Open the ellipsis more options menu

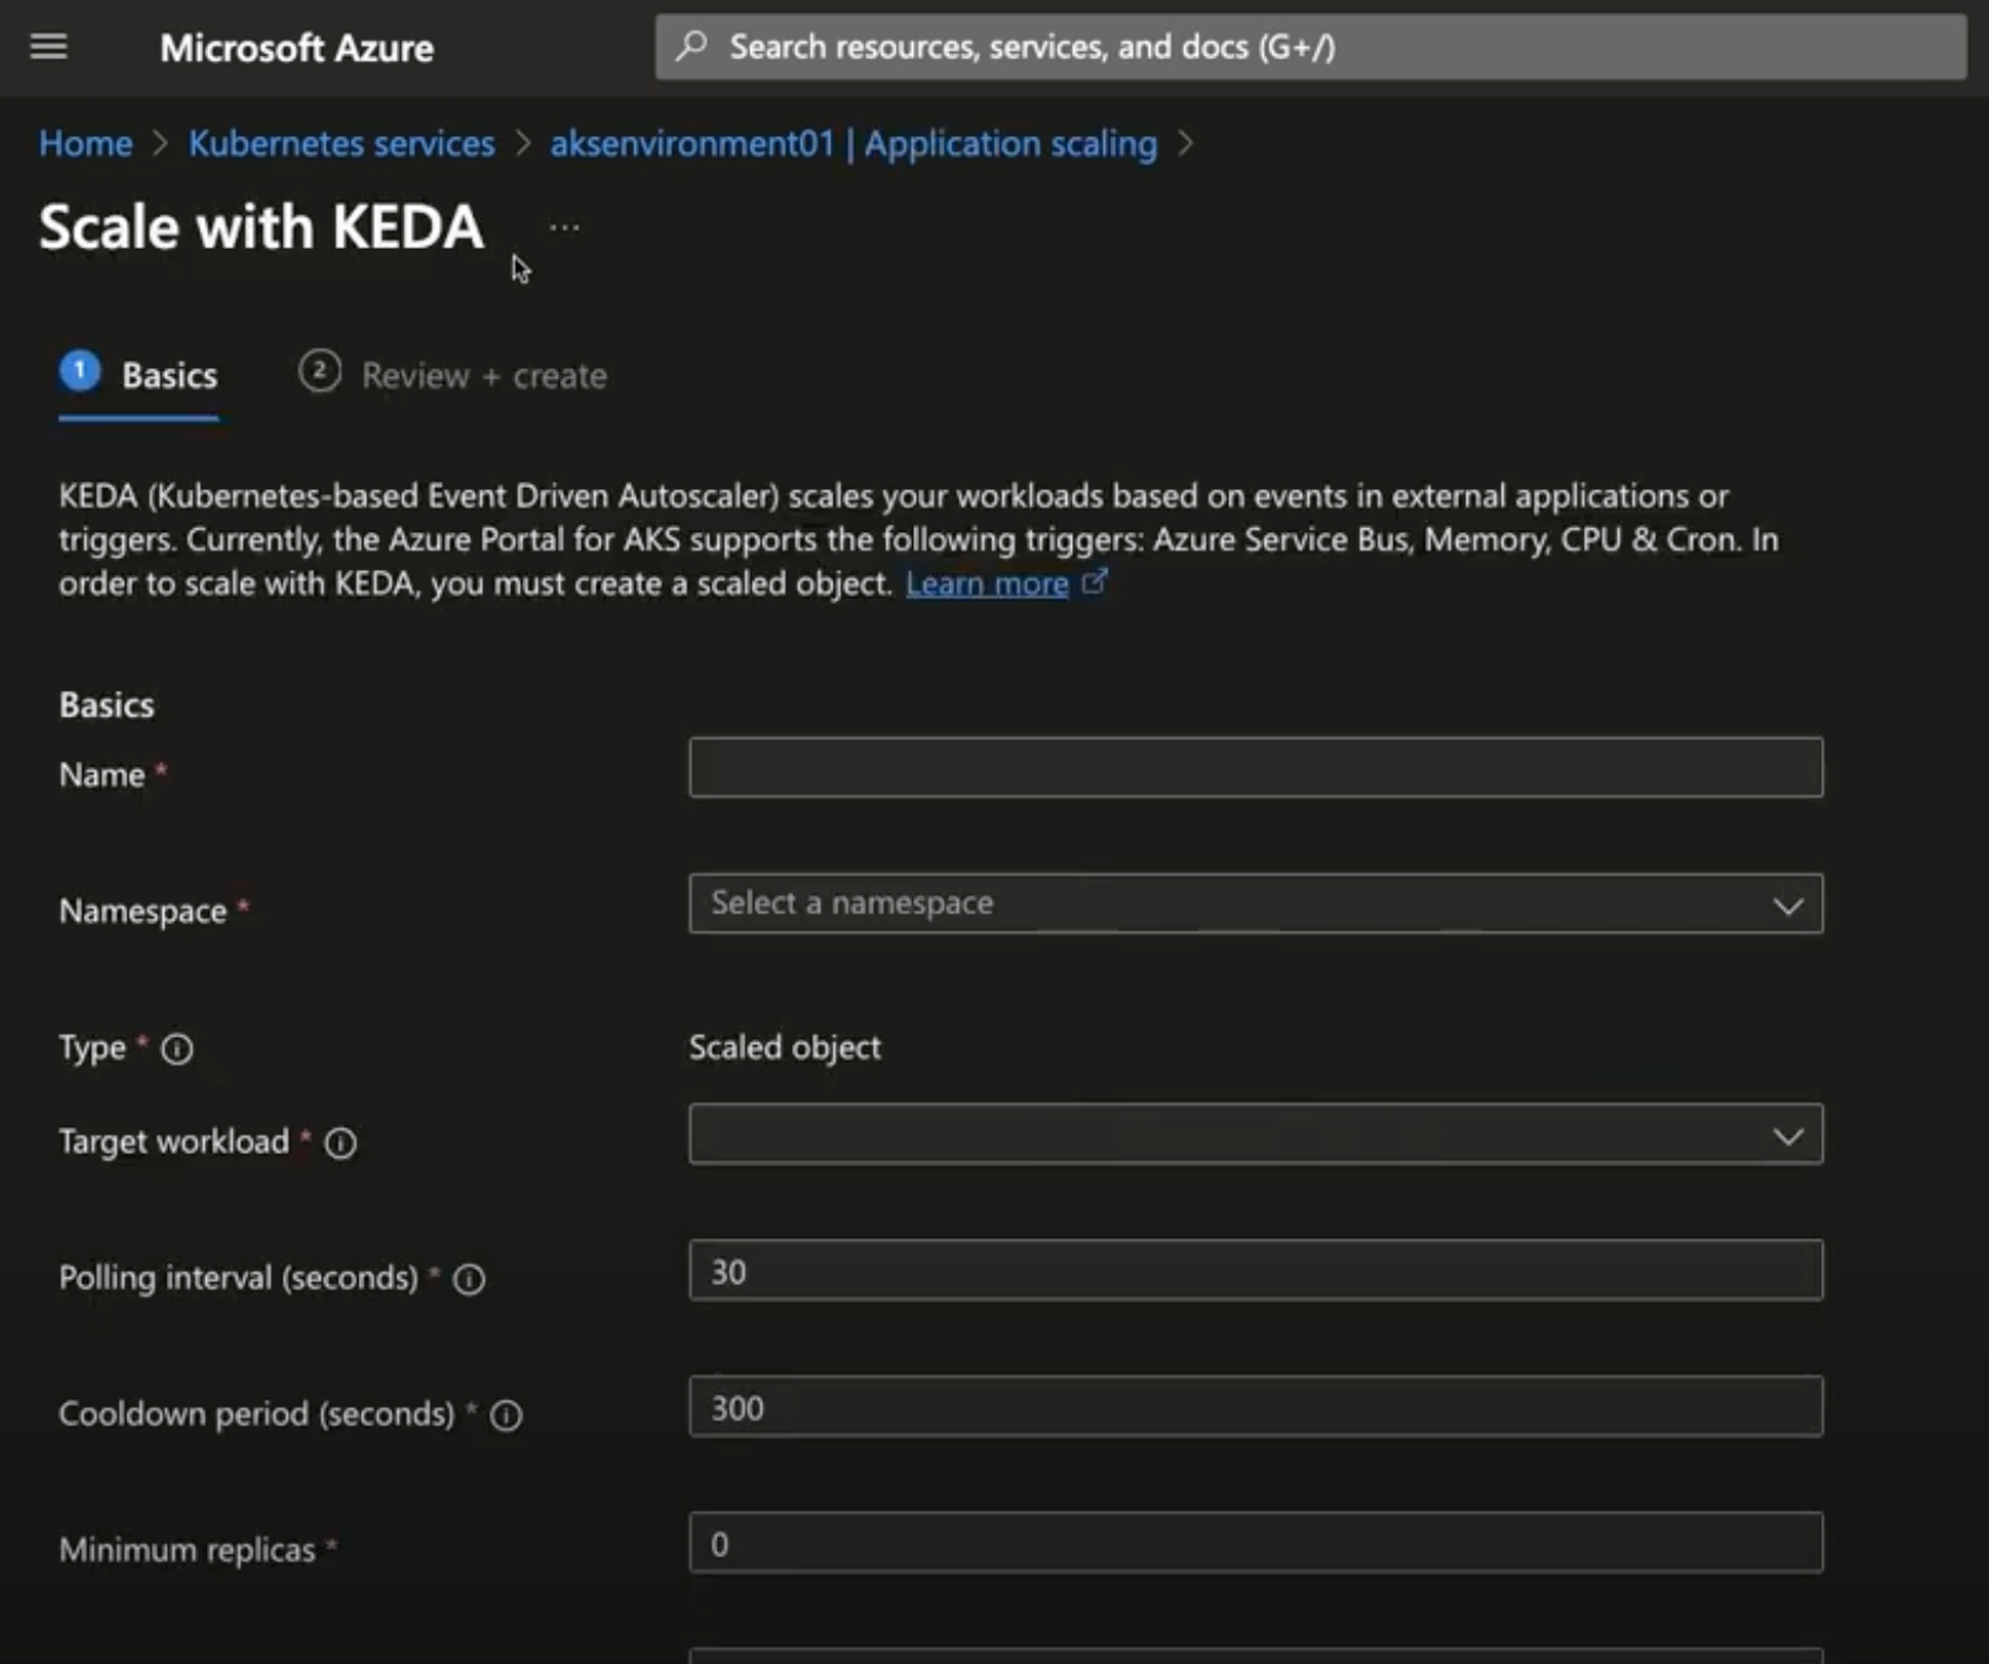[564, 228]
